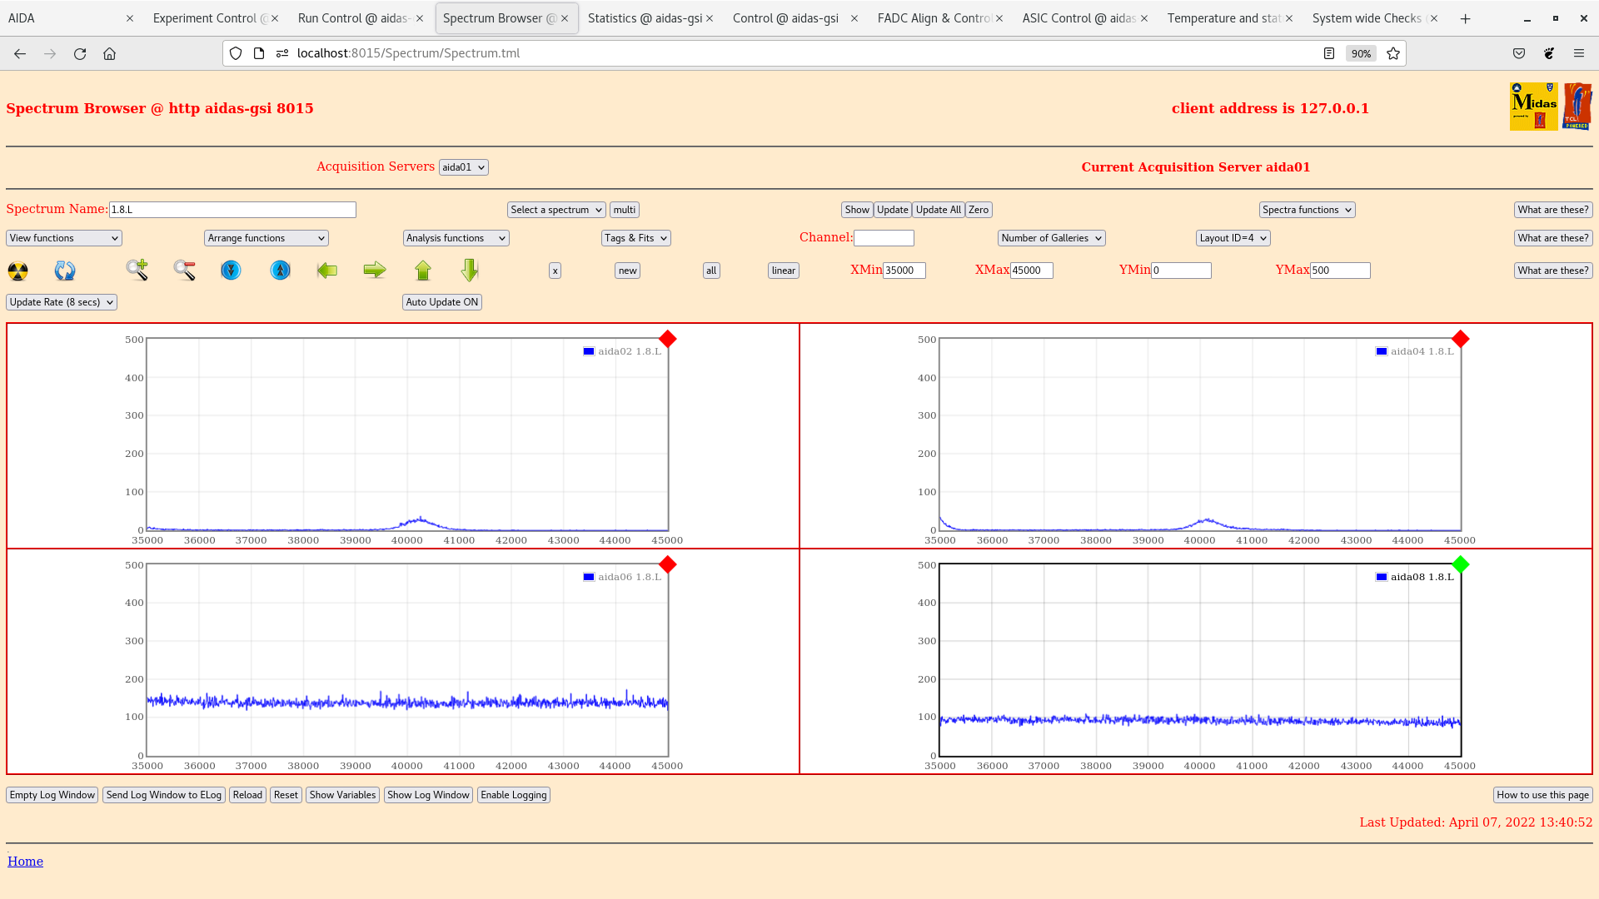Click the red diamond on aida02 plot

667,339
